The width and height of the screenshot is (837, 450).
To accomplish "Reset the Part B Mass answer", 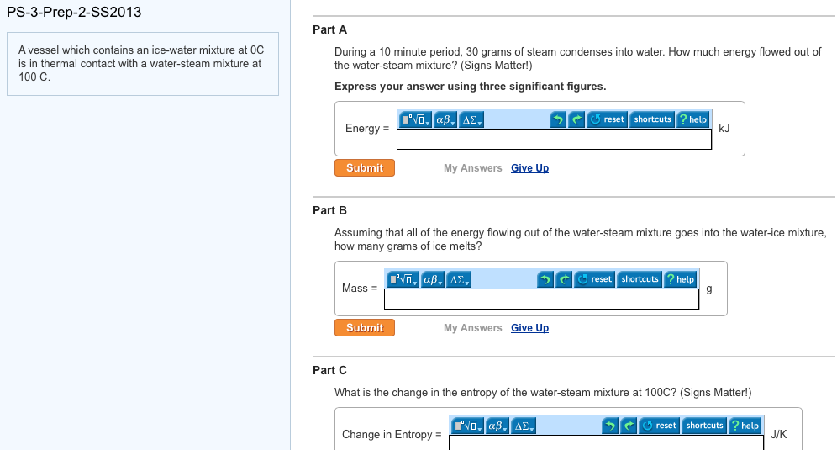I will click(594, 279).
